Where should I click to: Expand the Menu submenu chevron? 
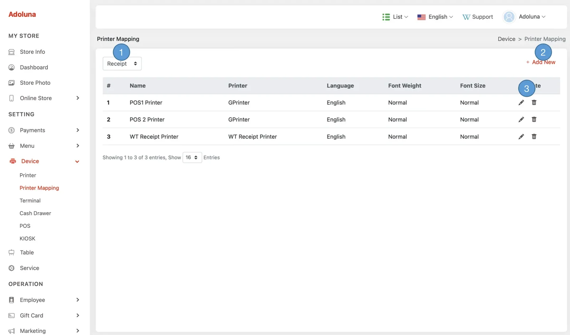pyautogui.click(x=78, y=146)
